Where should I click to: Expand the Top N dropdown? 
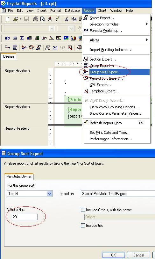click(x=50, y=194)
